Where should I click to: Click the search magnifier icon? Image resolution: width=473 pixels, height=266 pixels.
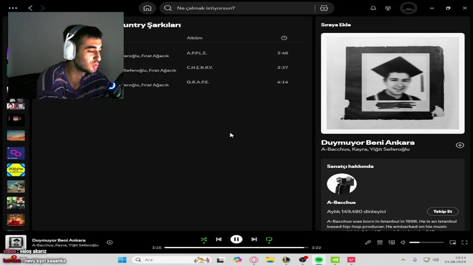[x=168, y=8]
